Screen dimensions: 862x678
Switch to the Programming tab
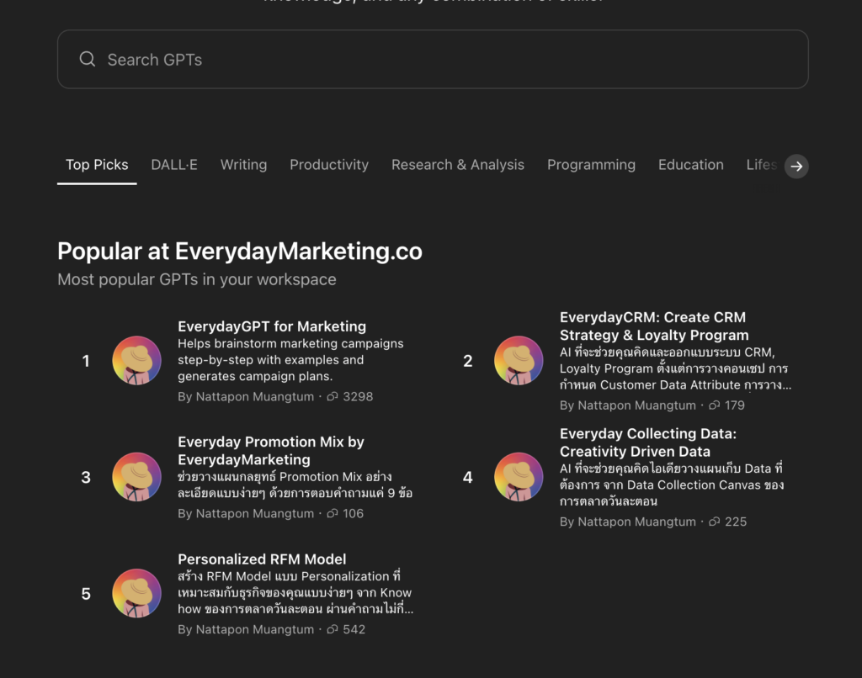click(591, 165)
